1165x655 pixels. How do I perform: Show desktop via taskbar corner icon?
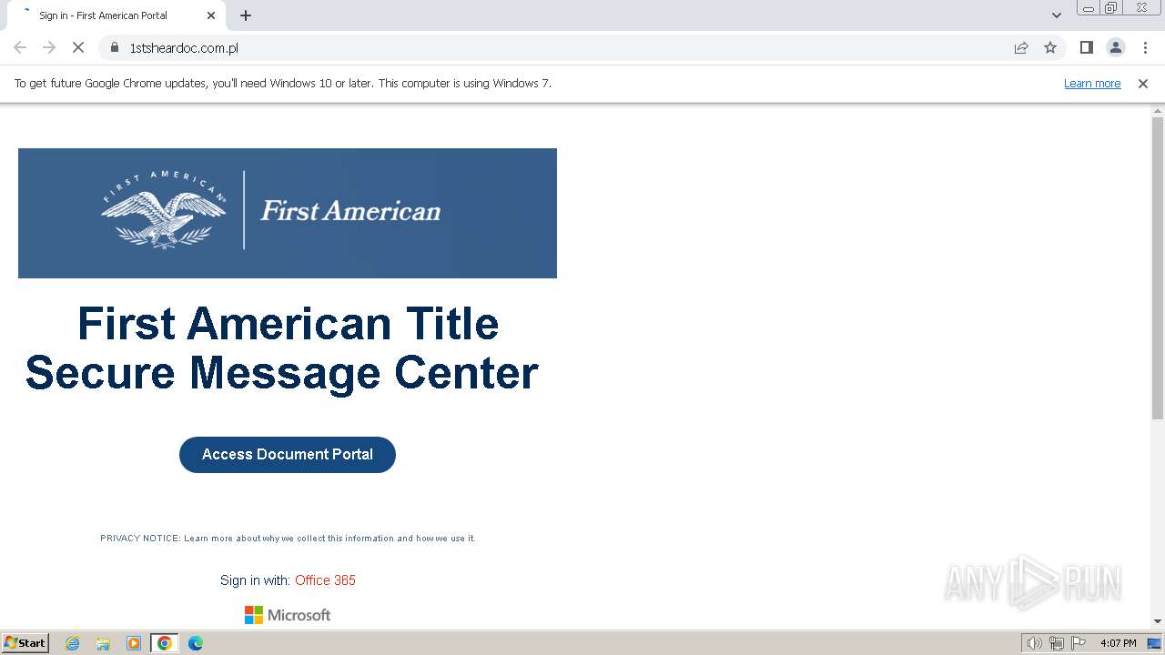point(1154,643)
